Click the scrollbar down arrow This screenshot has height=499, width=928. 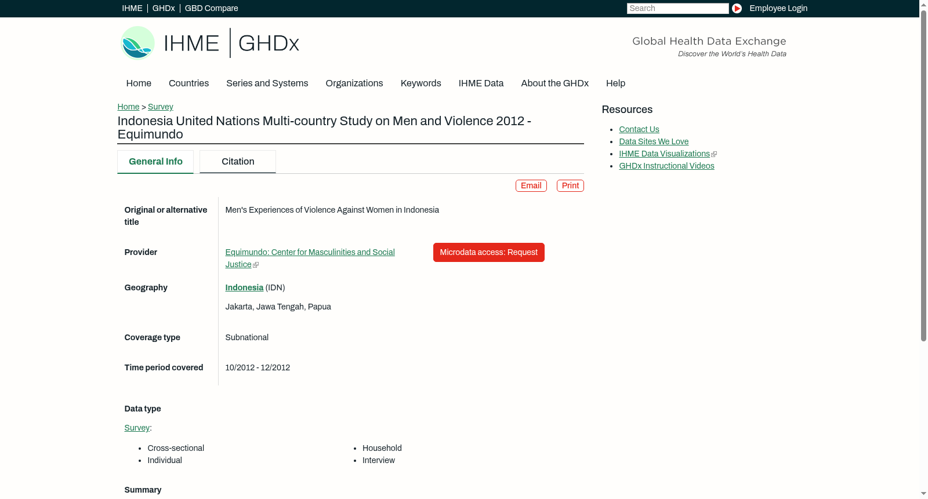(923, 494)
